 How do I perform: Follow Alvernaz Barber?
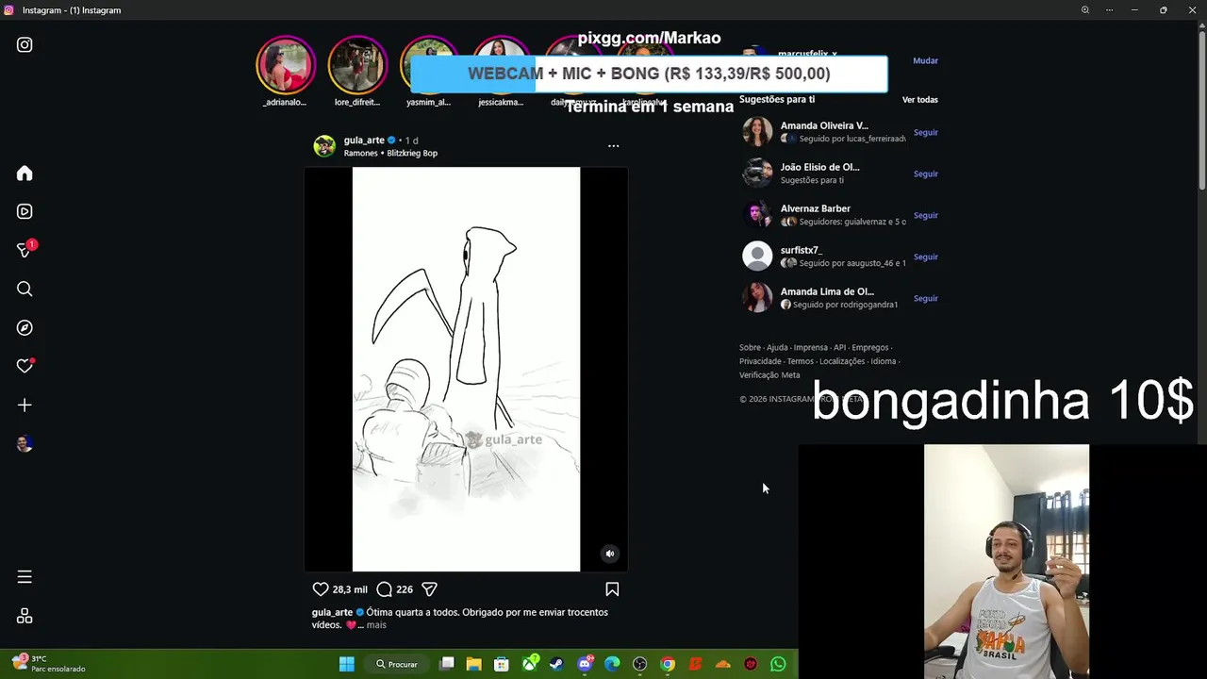coord(925,215)
